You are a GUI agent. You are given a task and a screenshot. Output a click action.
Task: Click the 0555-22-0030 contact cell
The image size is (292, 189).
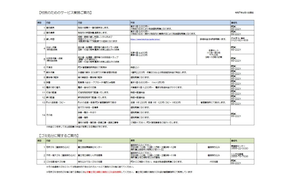click(240, 148)
